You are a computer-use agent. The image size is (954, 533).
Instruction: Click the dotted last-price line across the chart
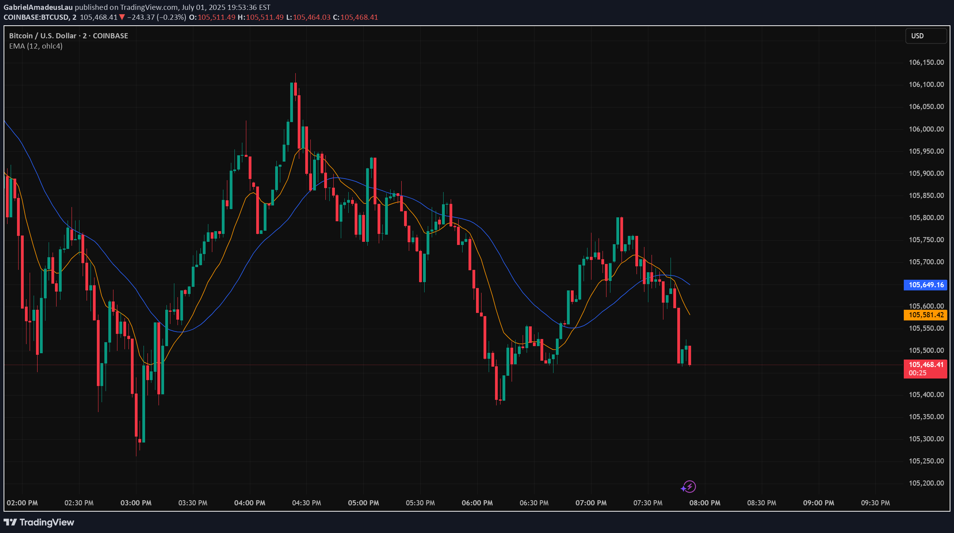(x=395, y=365)
